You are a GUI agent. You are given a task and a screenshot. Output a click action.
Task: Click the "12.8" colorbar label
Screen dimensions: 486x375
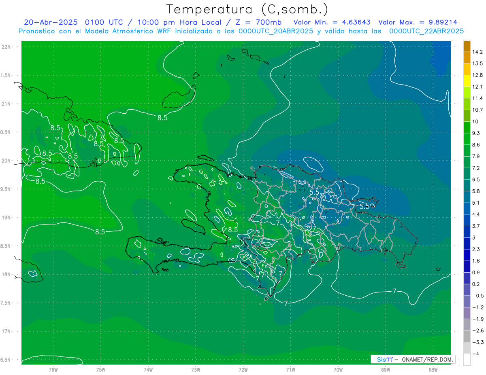coord(477,75)
